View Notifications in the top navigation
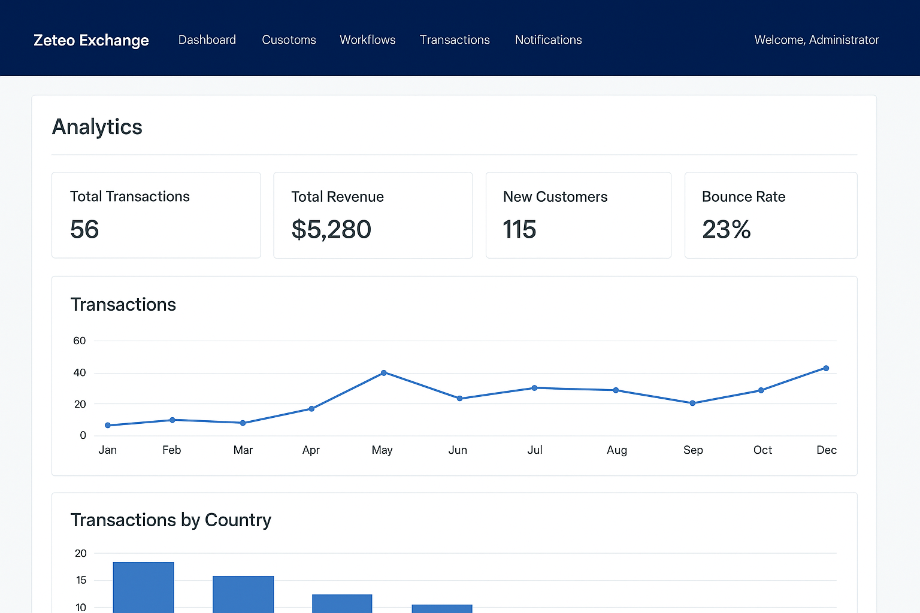 pos(548,40)
